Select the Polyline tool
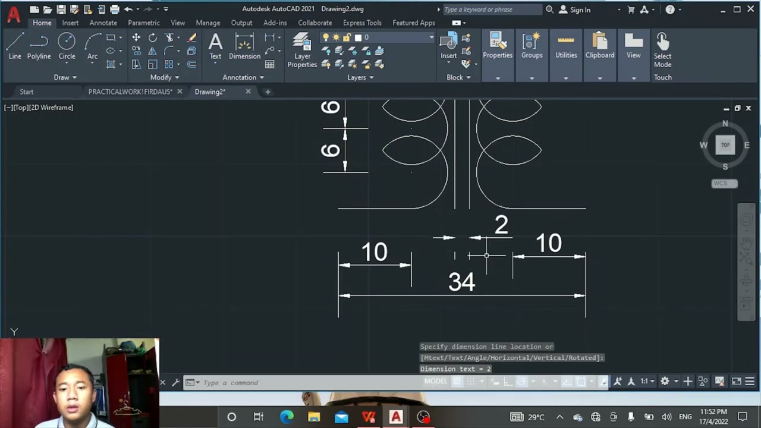 pyautogui.click(x=39, y=46)
